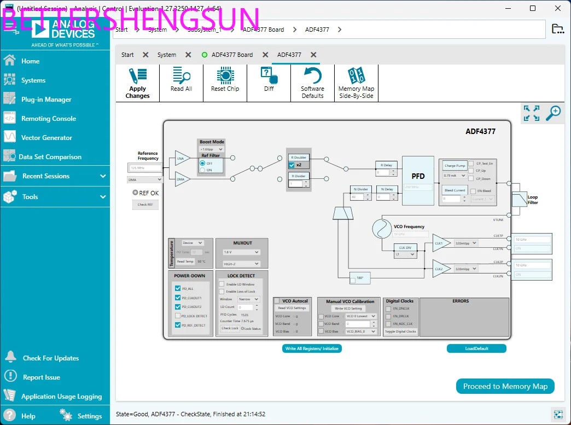Click ADF4377 Board in breadcrumb

pyautogui.click(x=263, y=30)
